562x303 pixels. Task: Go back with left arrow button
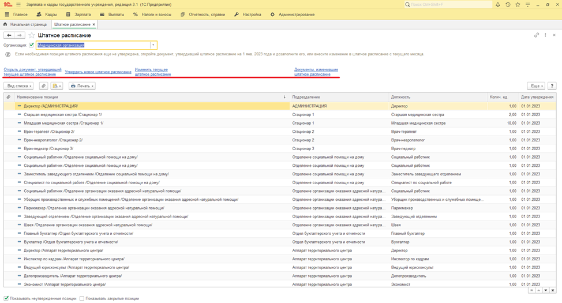9,35
